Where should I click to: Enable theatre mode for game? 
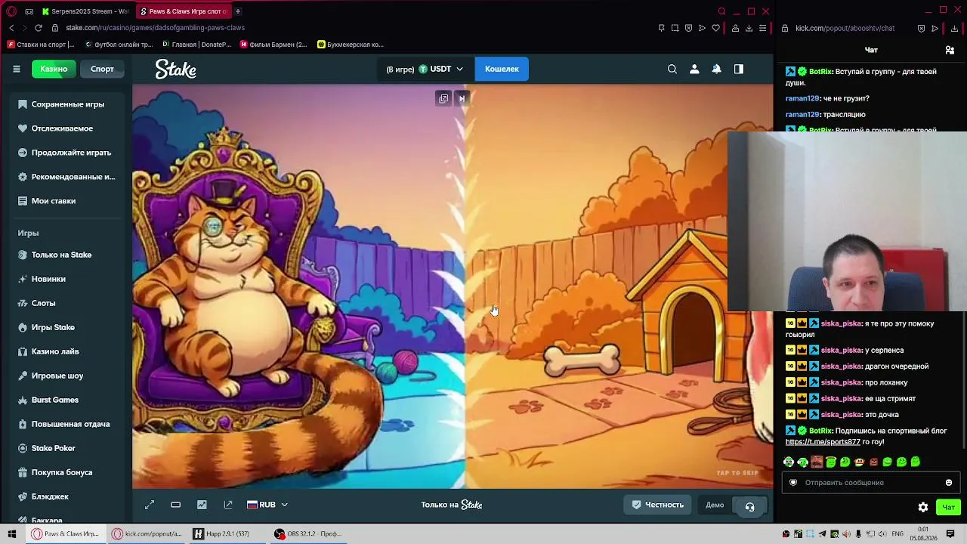click(175, 505)
